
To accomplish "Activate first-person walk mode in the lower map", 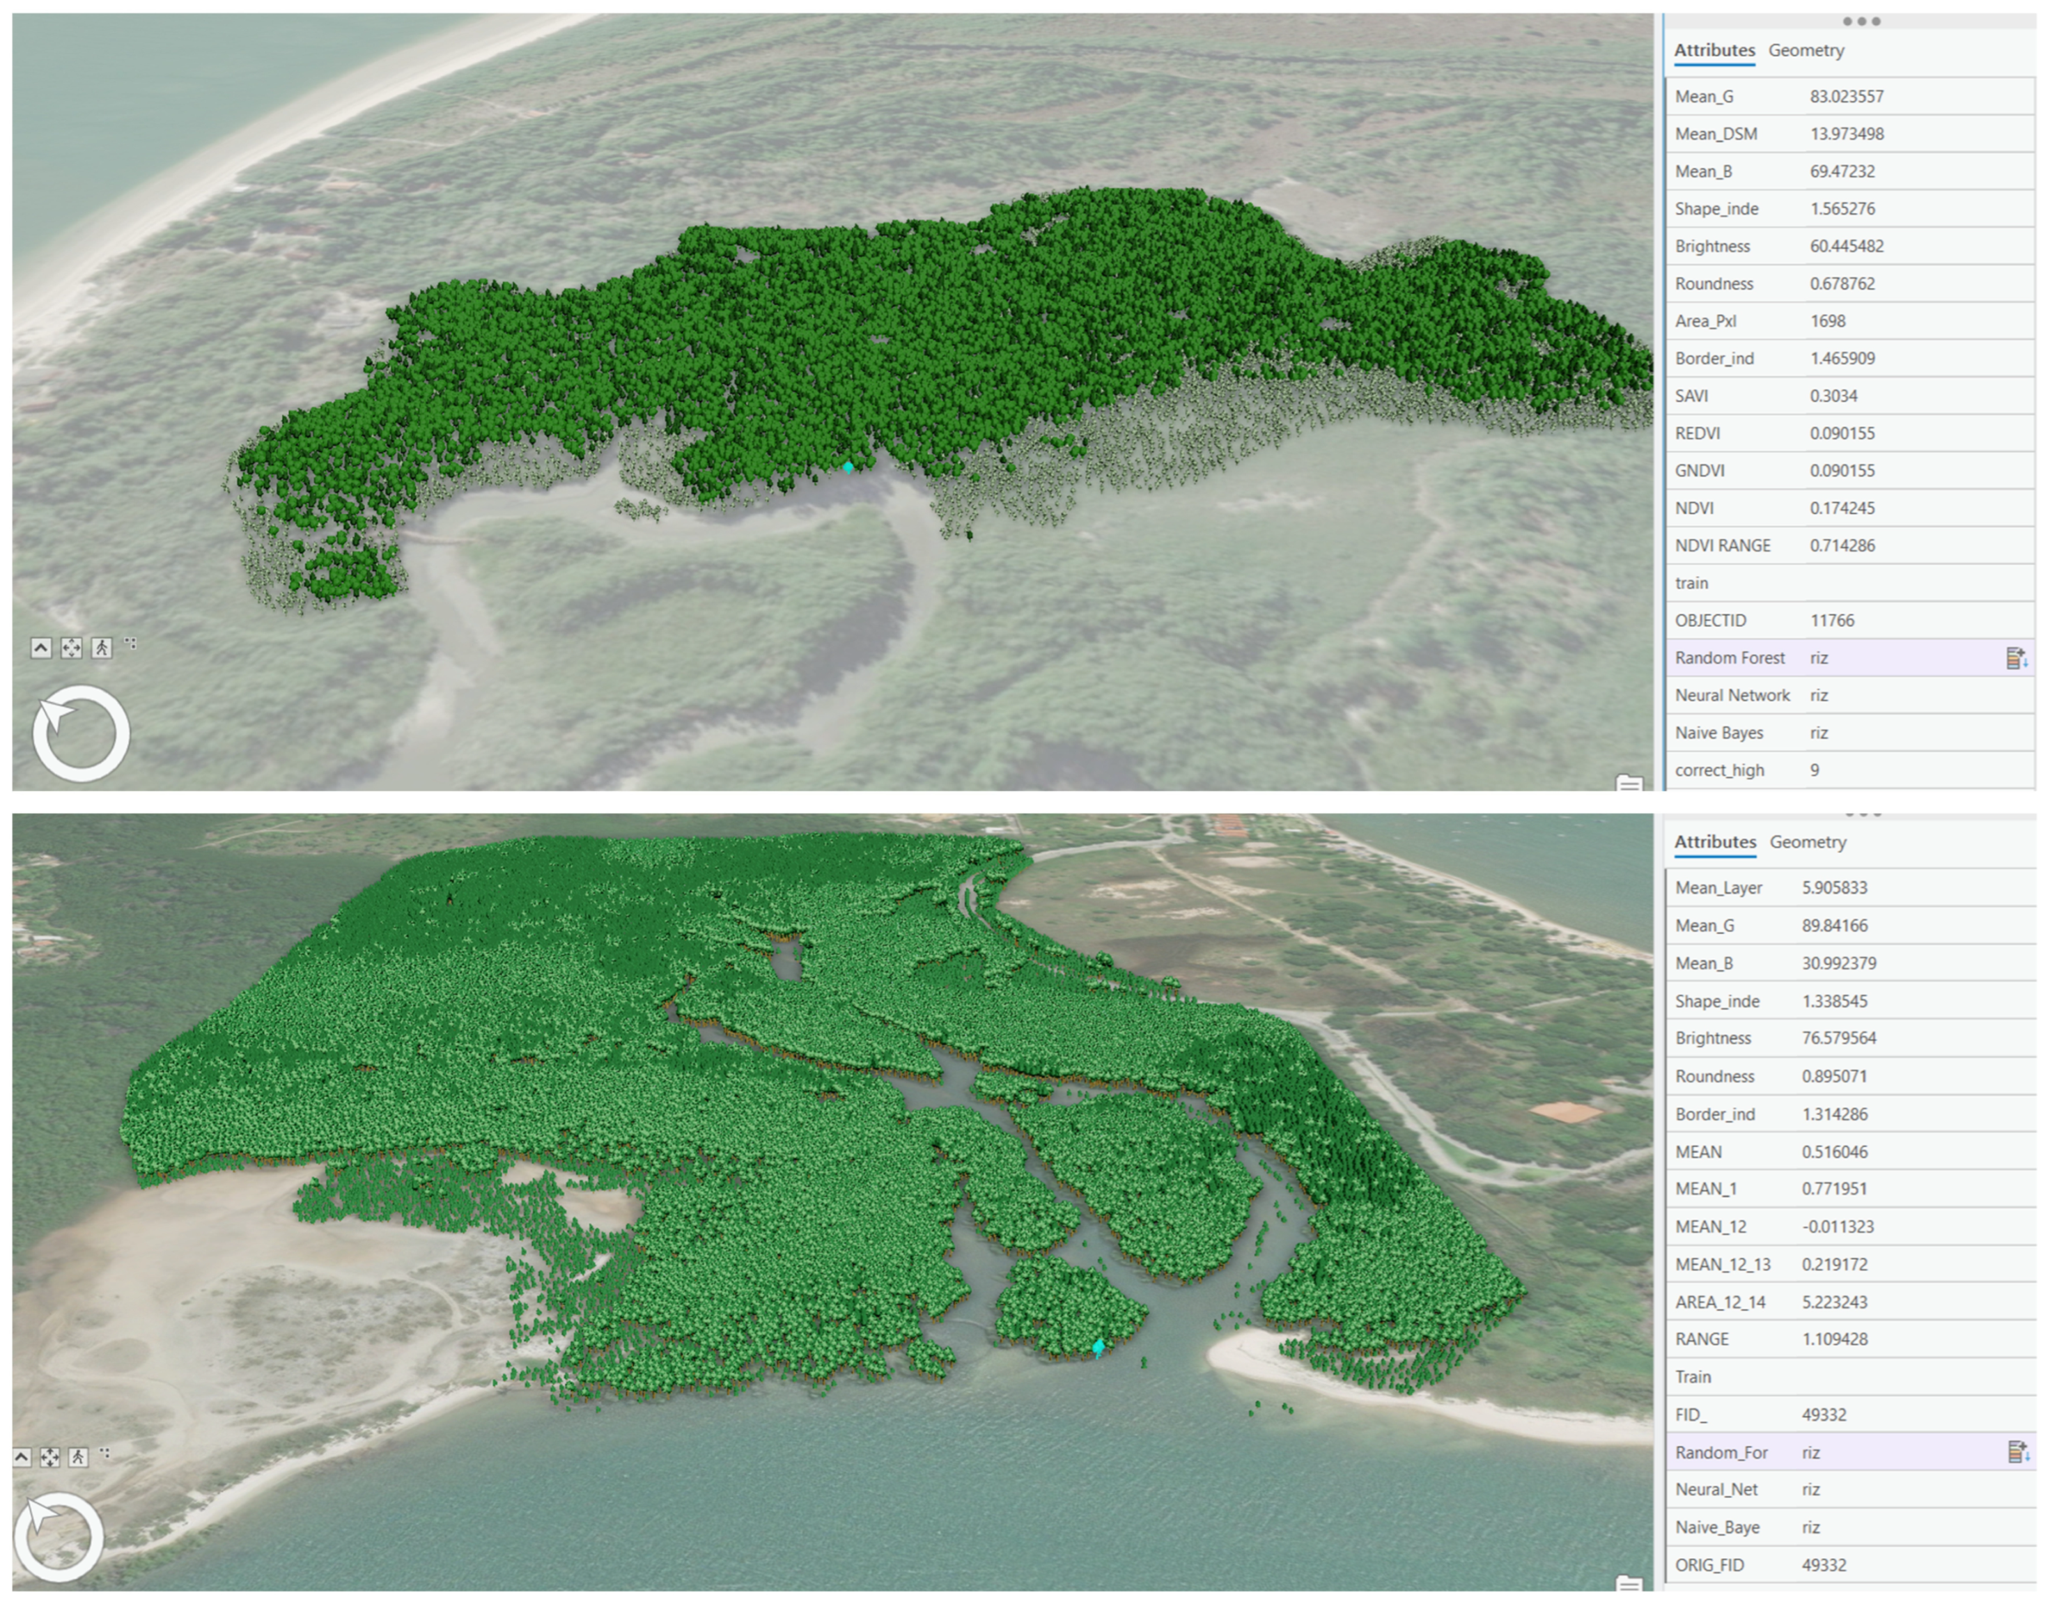I will pyautogui.click(x=78, y=1456).
